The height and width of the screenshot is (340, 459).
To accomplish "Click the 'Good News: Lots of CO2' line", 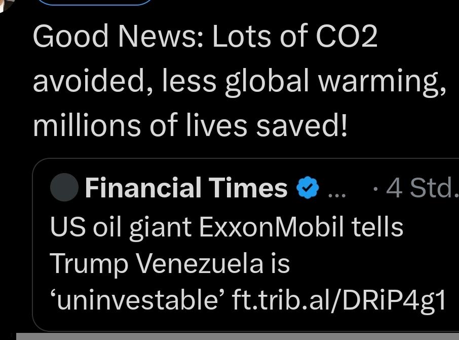I will [x=205, y=37].
